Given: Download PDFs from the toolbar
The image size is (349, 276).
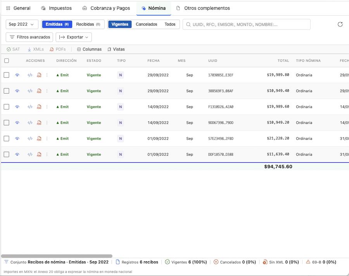Looking at the screenshot, I should point(58,49).
